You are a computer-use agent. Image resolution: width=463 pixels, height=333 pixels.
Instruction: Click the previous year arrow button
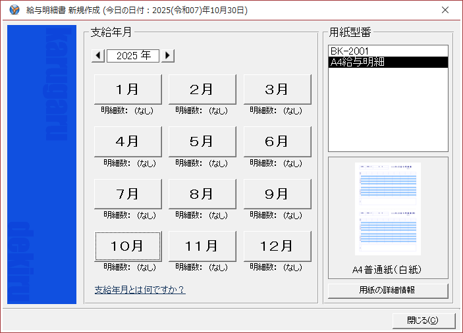pos(98,56)
